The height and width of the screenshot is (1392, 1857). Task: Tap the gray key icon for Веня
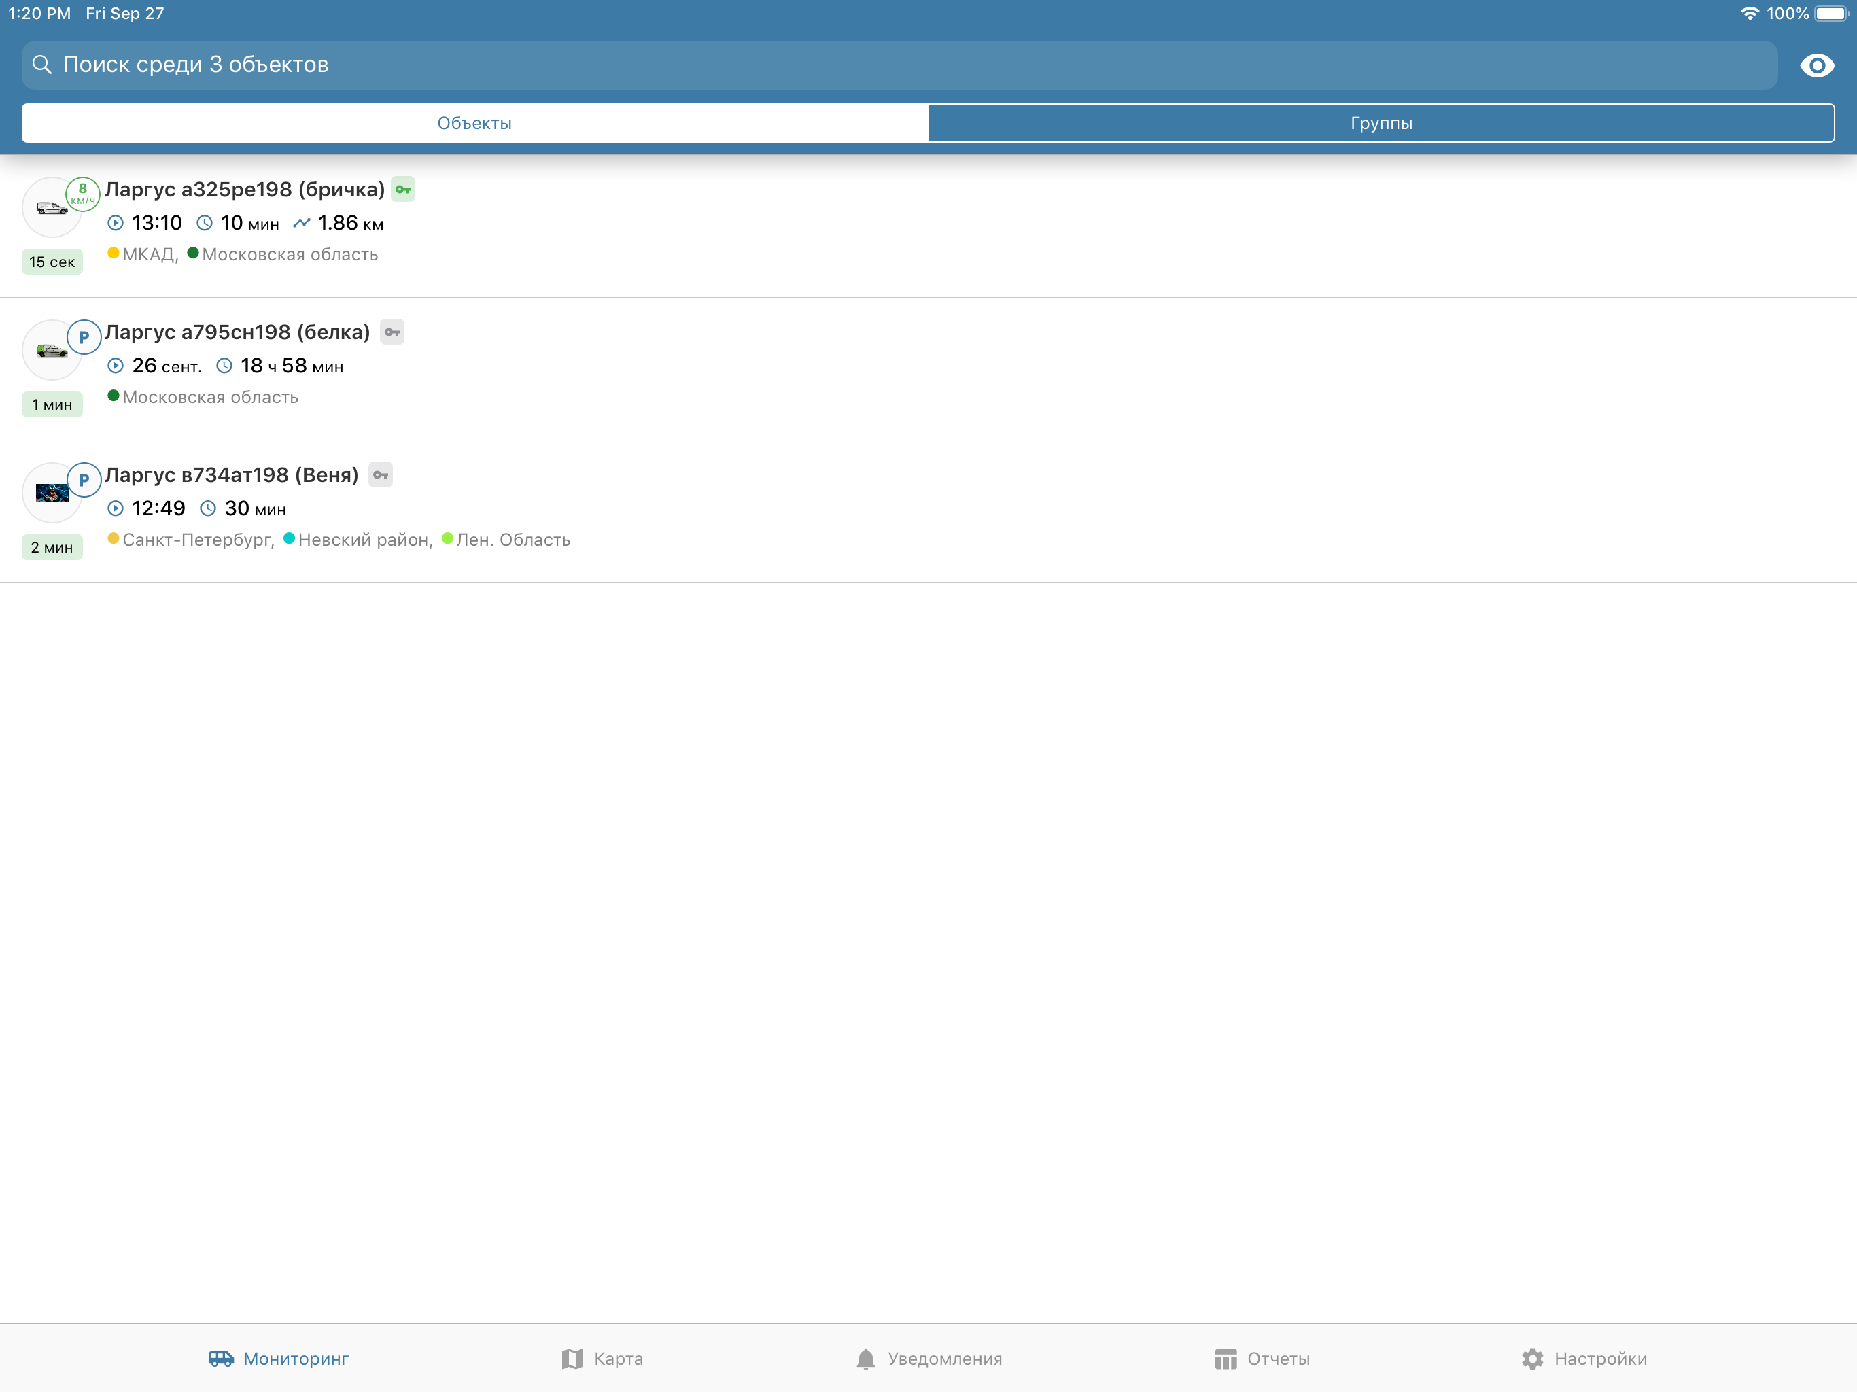coord(380,475)
